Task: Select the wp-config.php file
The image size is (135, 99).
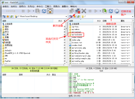Action: [x=77, y=61]
